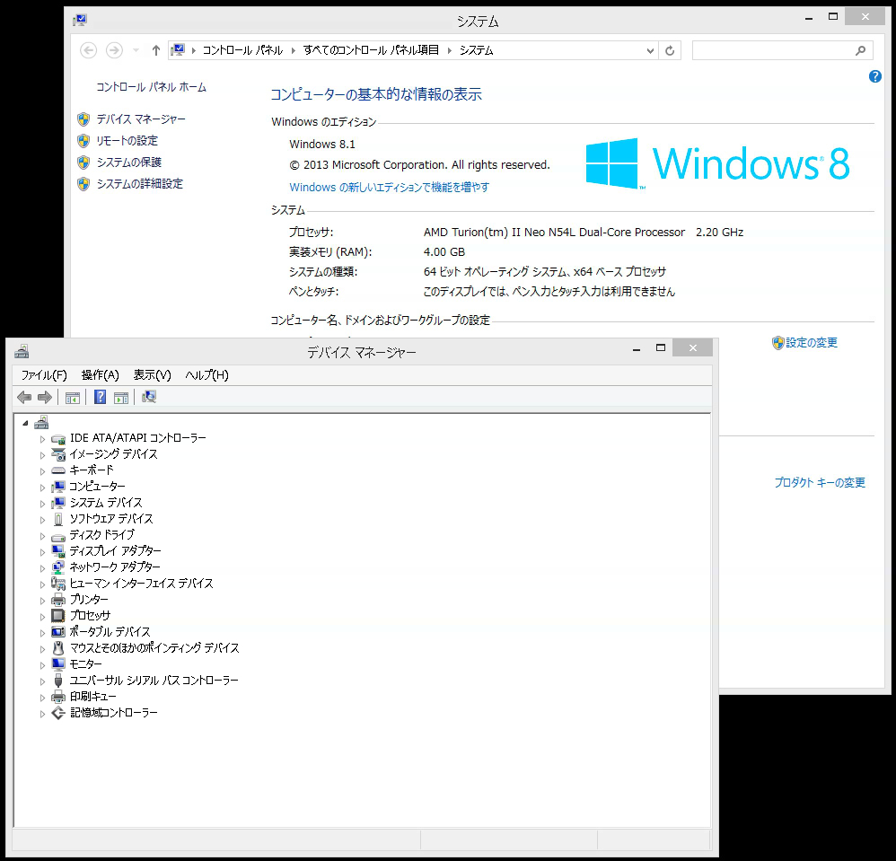Click コントロール パネル breadcrumb segment

(x=242, y=50)
